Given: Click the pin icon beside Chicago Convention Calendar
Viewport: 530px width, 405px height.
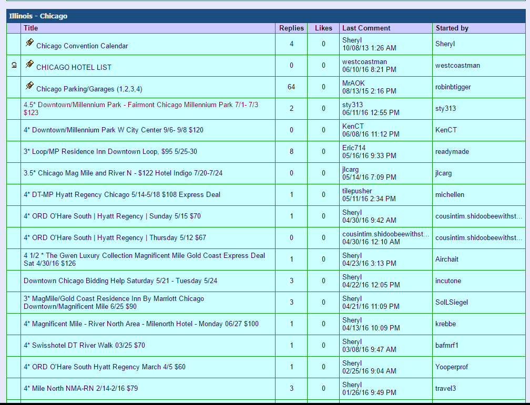Looking at the screenshot, I should click(x=29, y=43).
